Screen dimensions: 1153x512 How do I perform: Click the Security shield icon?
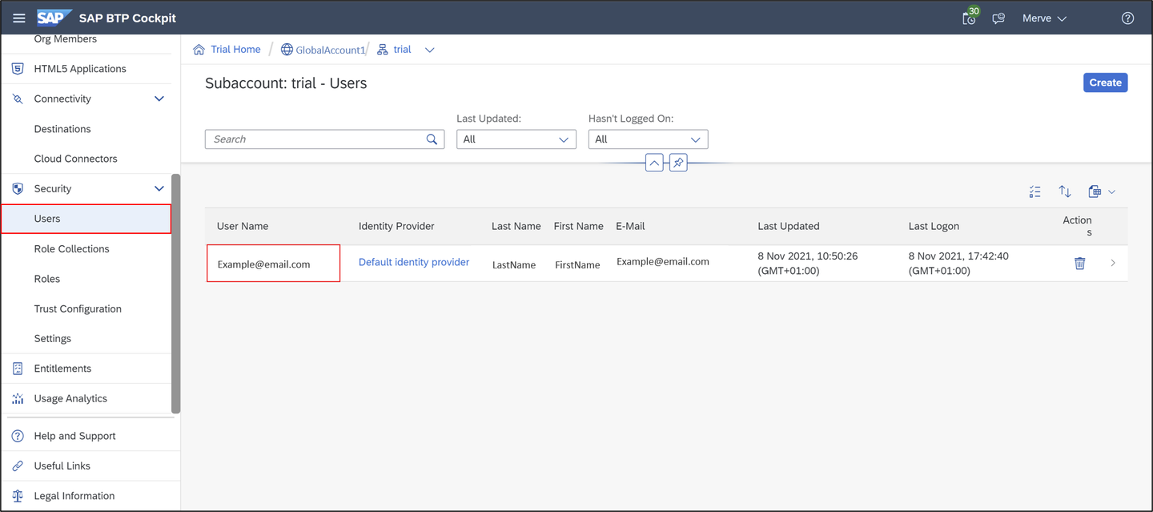[x=18, y=188]
